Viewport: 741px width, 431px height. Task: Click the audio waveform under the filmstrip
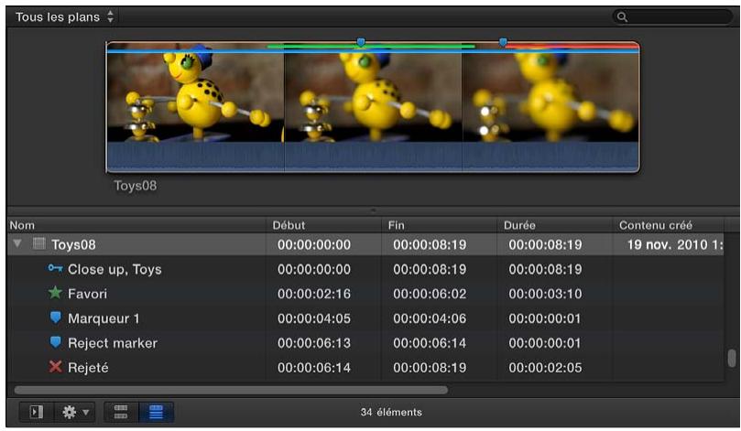373,156
